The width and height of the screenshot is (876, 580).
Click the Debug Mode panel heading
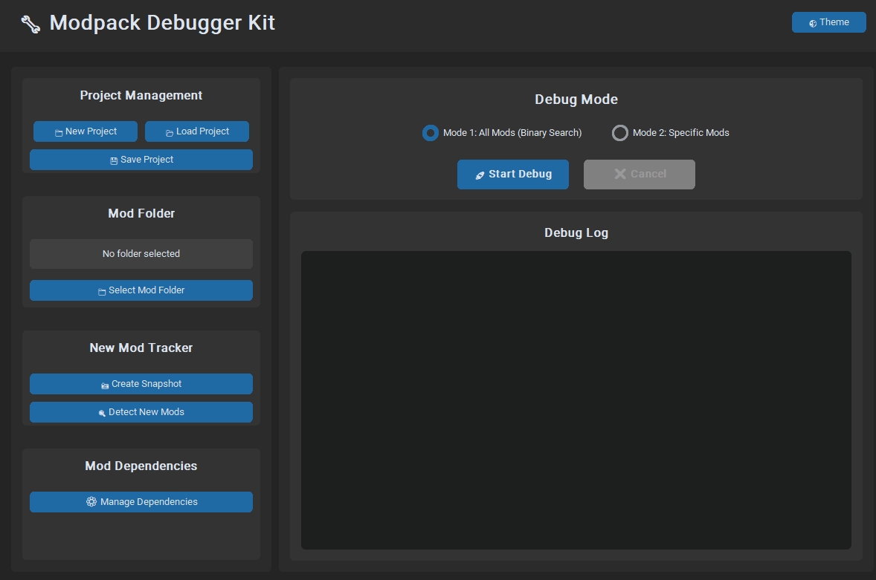[576, 100]
